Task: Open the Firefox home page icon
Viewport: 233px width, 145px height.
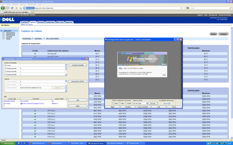Action: (21, 8)
